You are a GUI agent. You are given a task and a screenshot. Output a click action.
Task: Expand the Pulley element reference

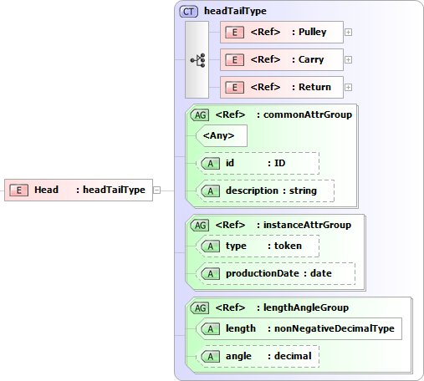[x=348, y=33]
